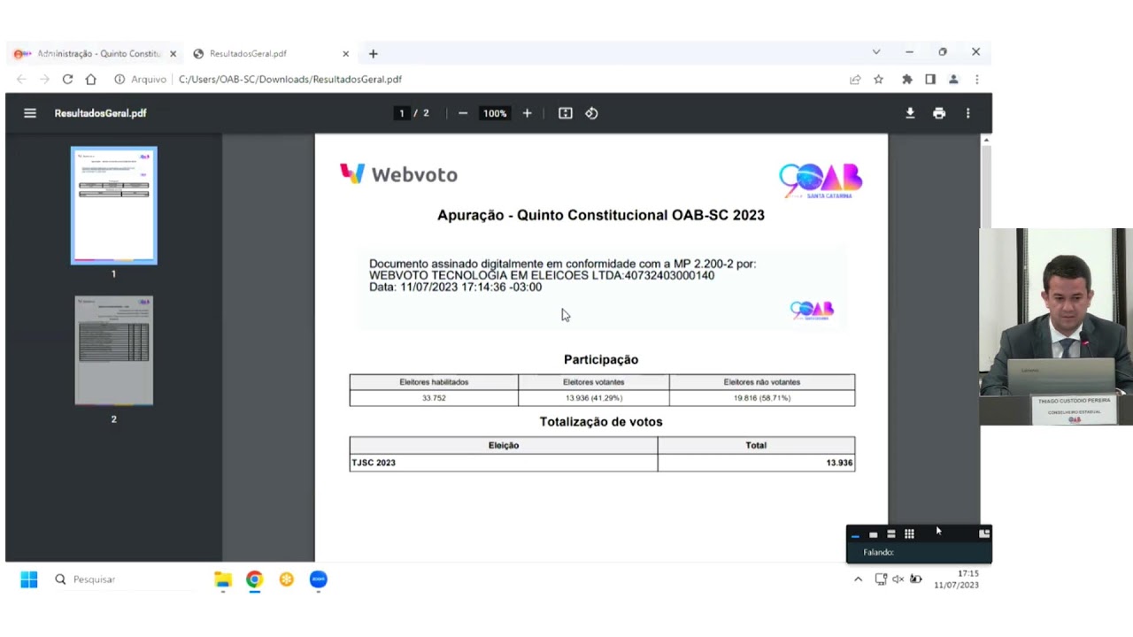
Task: Open Chrome three-dot menu
Action: click(x=976, y=79)
